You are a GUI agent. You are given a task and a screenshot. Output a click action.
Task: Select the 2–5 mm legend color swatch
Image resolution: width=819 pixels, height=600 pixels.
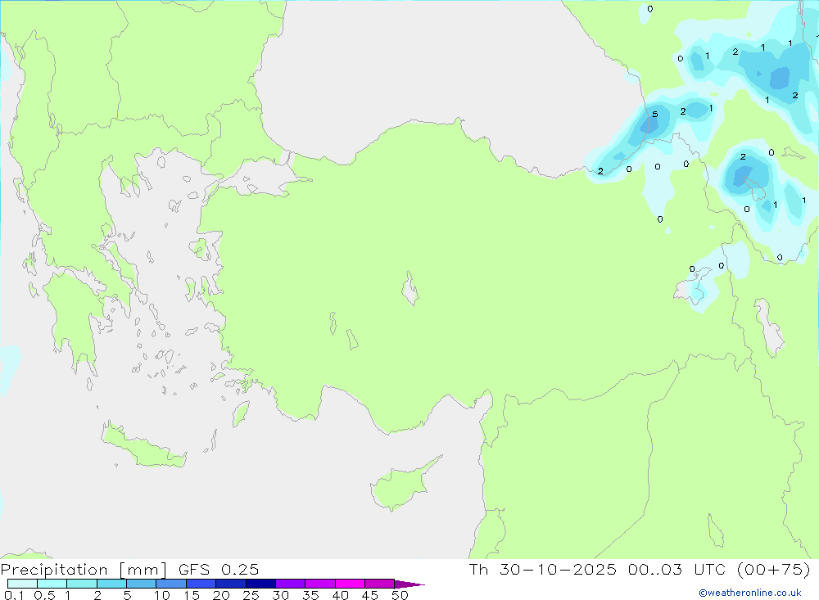[111, 584]
